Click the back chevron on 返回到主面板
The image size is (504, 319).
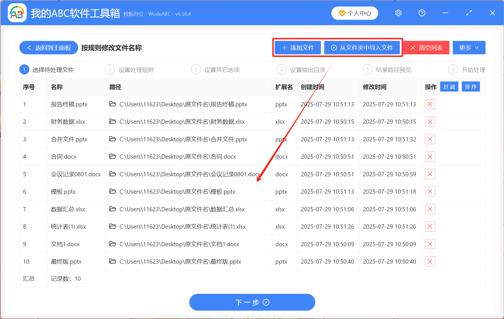(x=29, y=48)
